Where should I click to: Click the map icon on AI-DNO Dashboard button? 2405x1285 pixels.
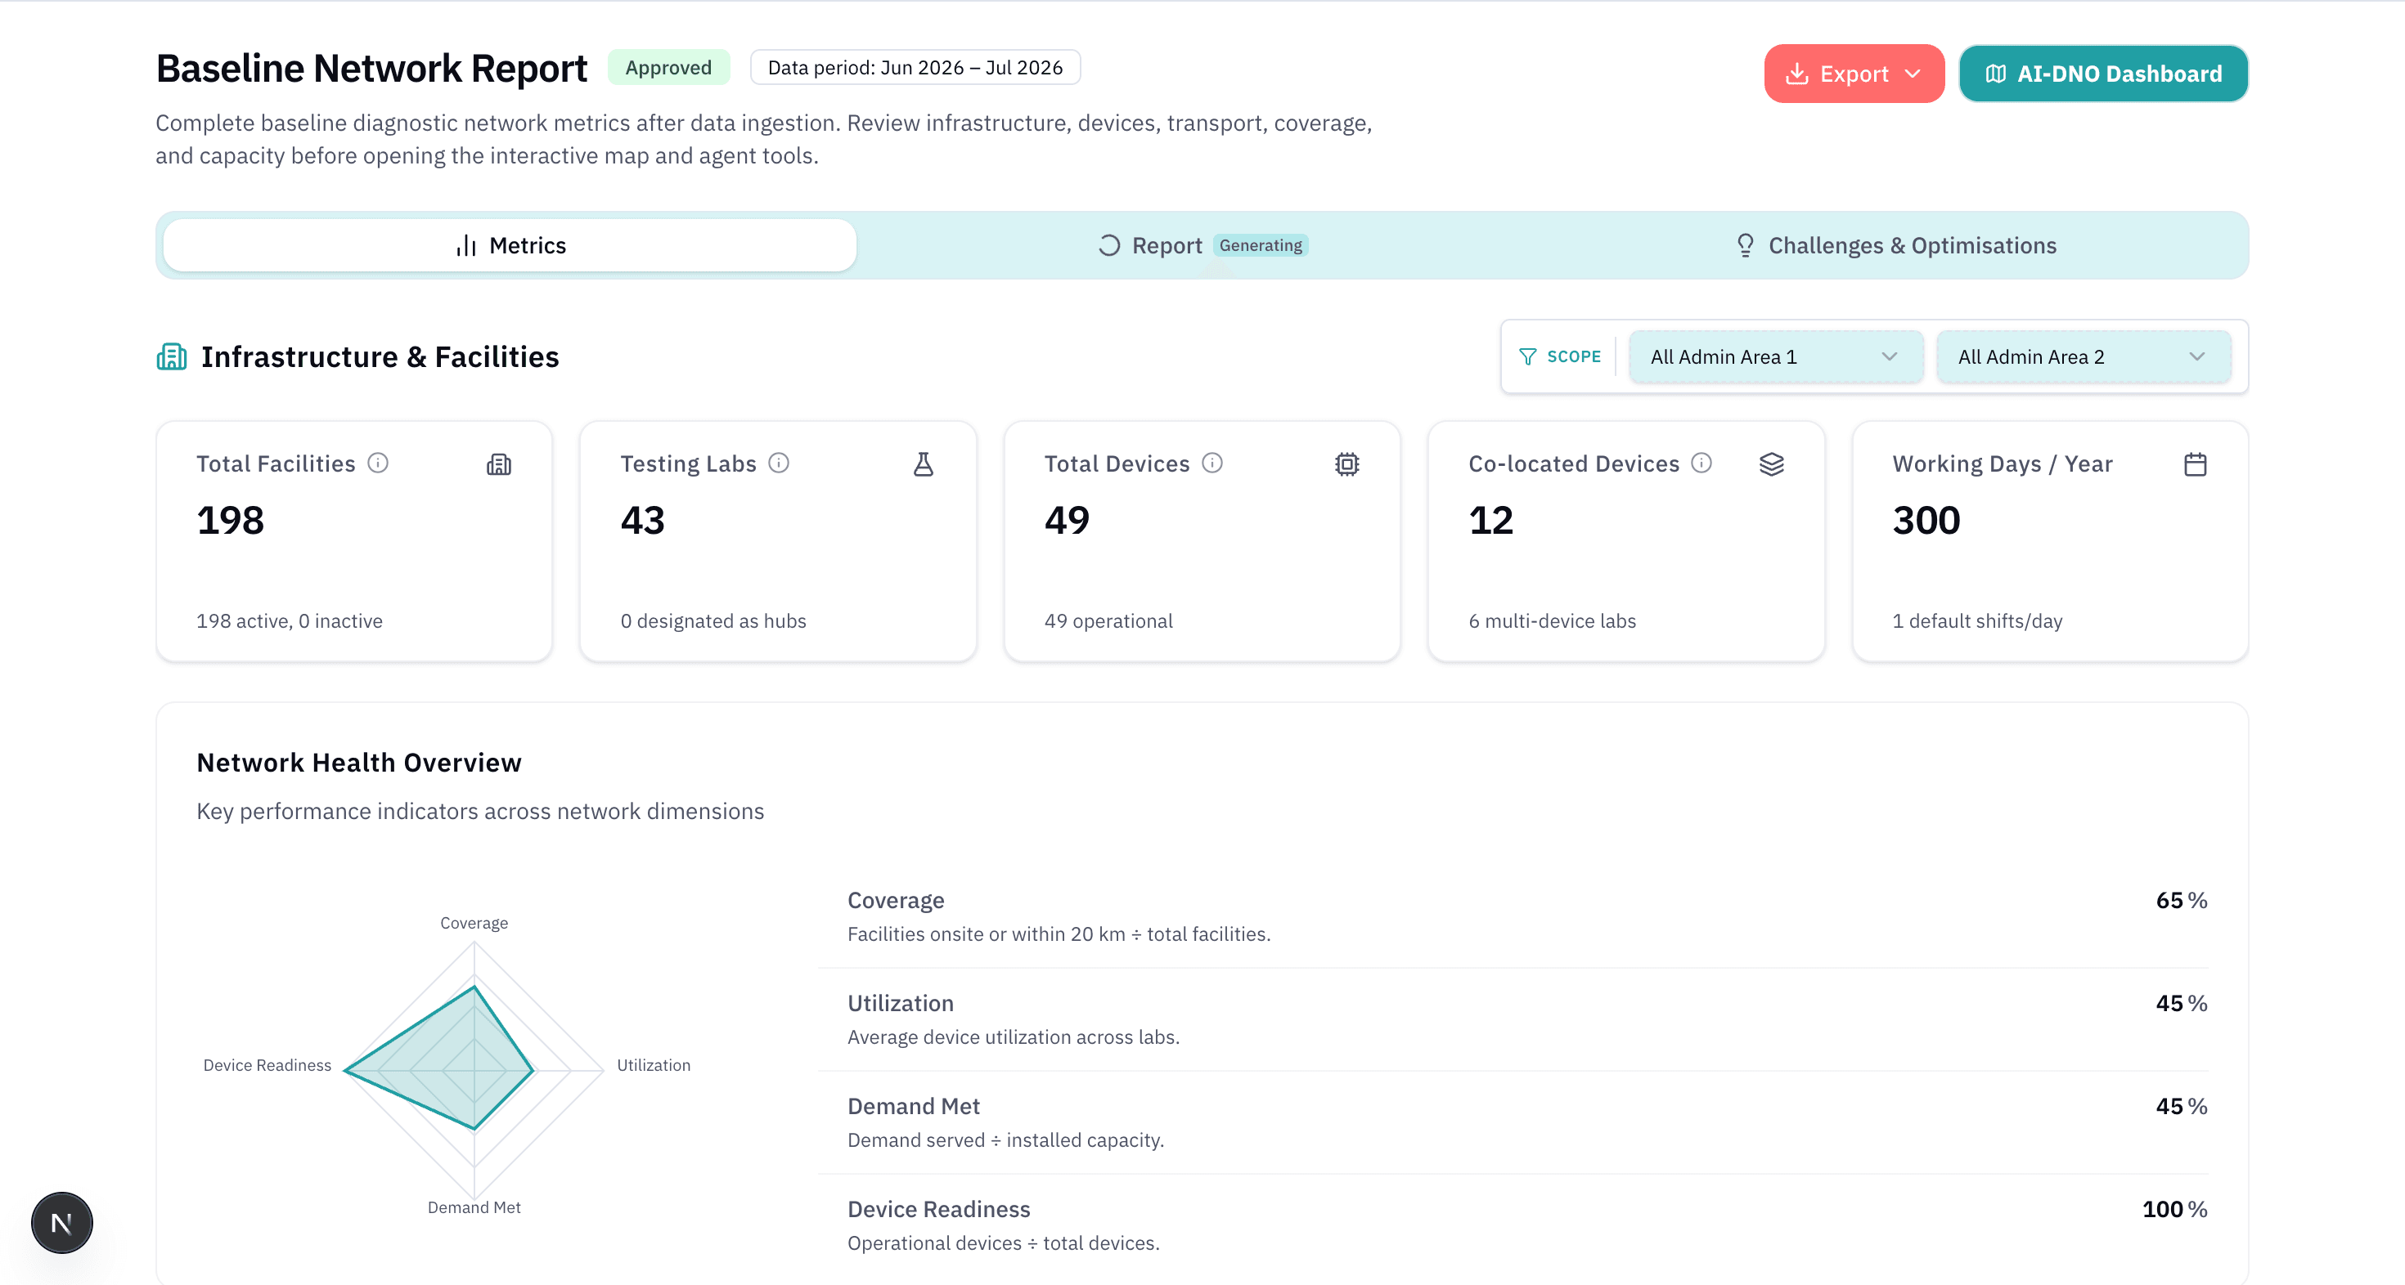(x=1995, y=74)
